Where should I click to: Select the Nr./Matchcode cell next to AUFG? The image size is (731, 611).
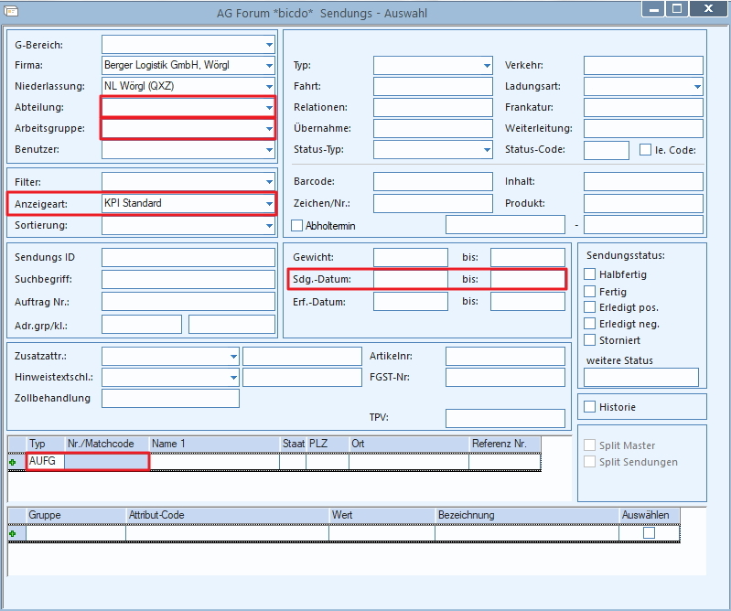click(x=106, y=461)
